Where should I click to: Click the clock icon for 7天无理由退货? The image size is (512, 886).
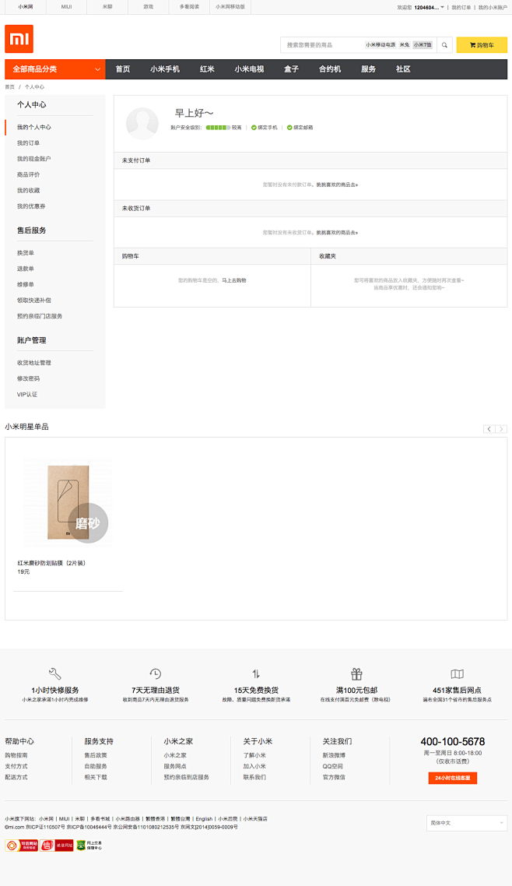[156, 673]
